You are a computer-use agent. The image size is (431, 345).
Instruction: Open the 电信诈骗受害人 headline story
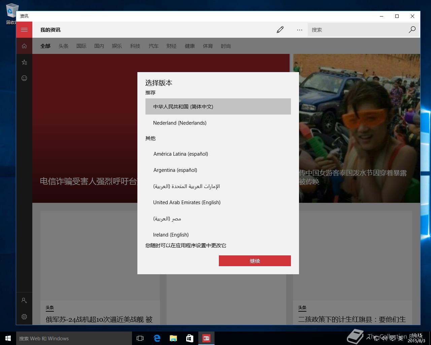89,181
